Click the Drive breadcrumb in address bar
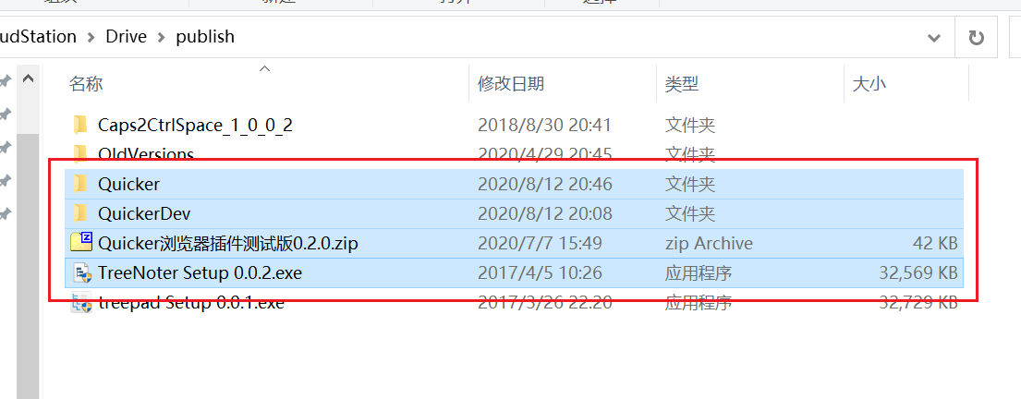 coord(127,36)
